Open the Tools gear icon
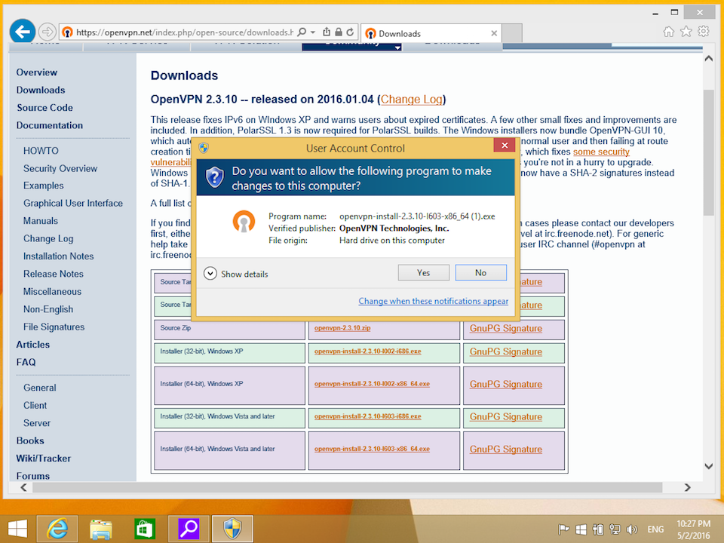 703,32
